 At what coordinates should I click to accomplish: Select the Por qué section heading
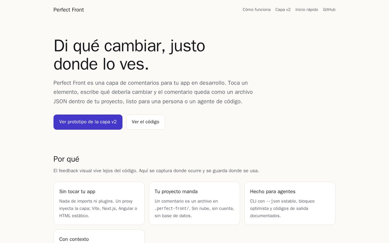pyautogui.click(x=66, y=159)
